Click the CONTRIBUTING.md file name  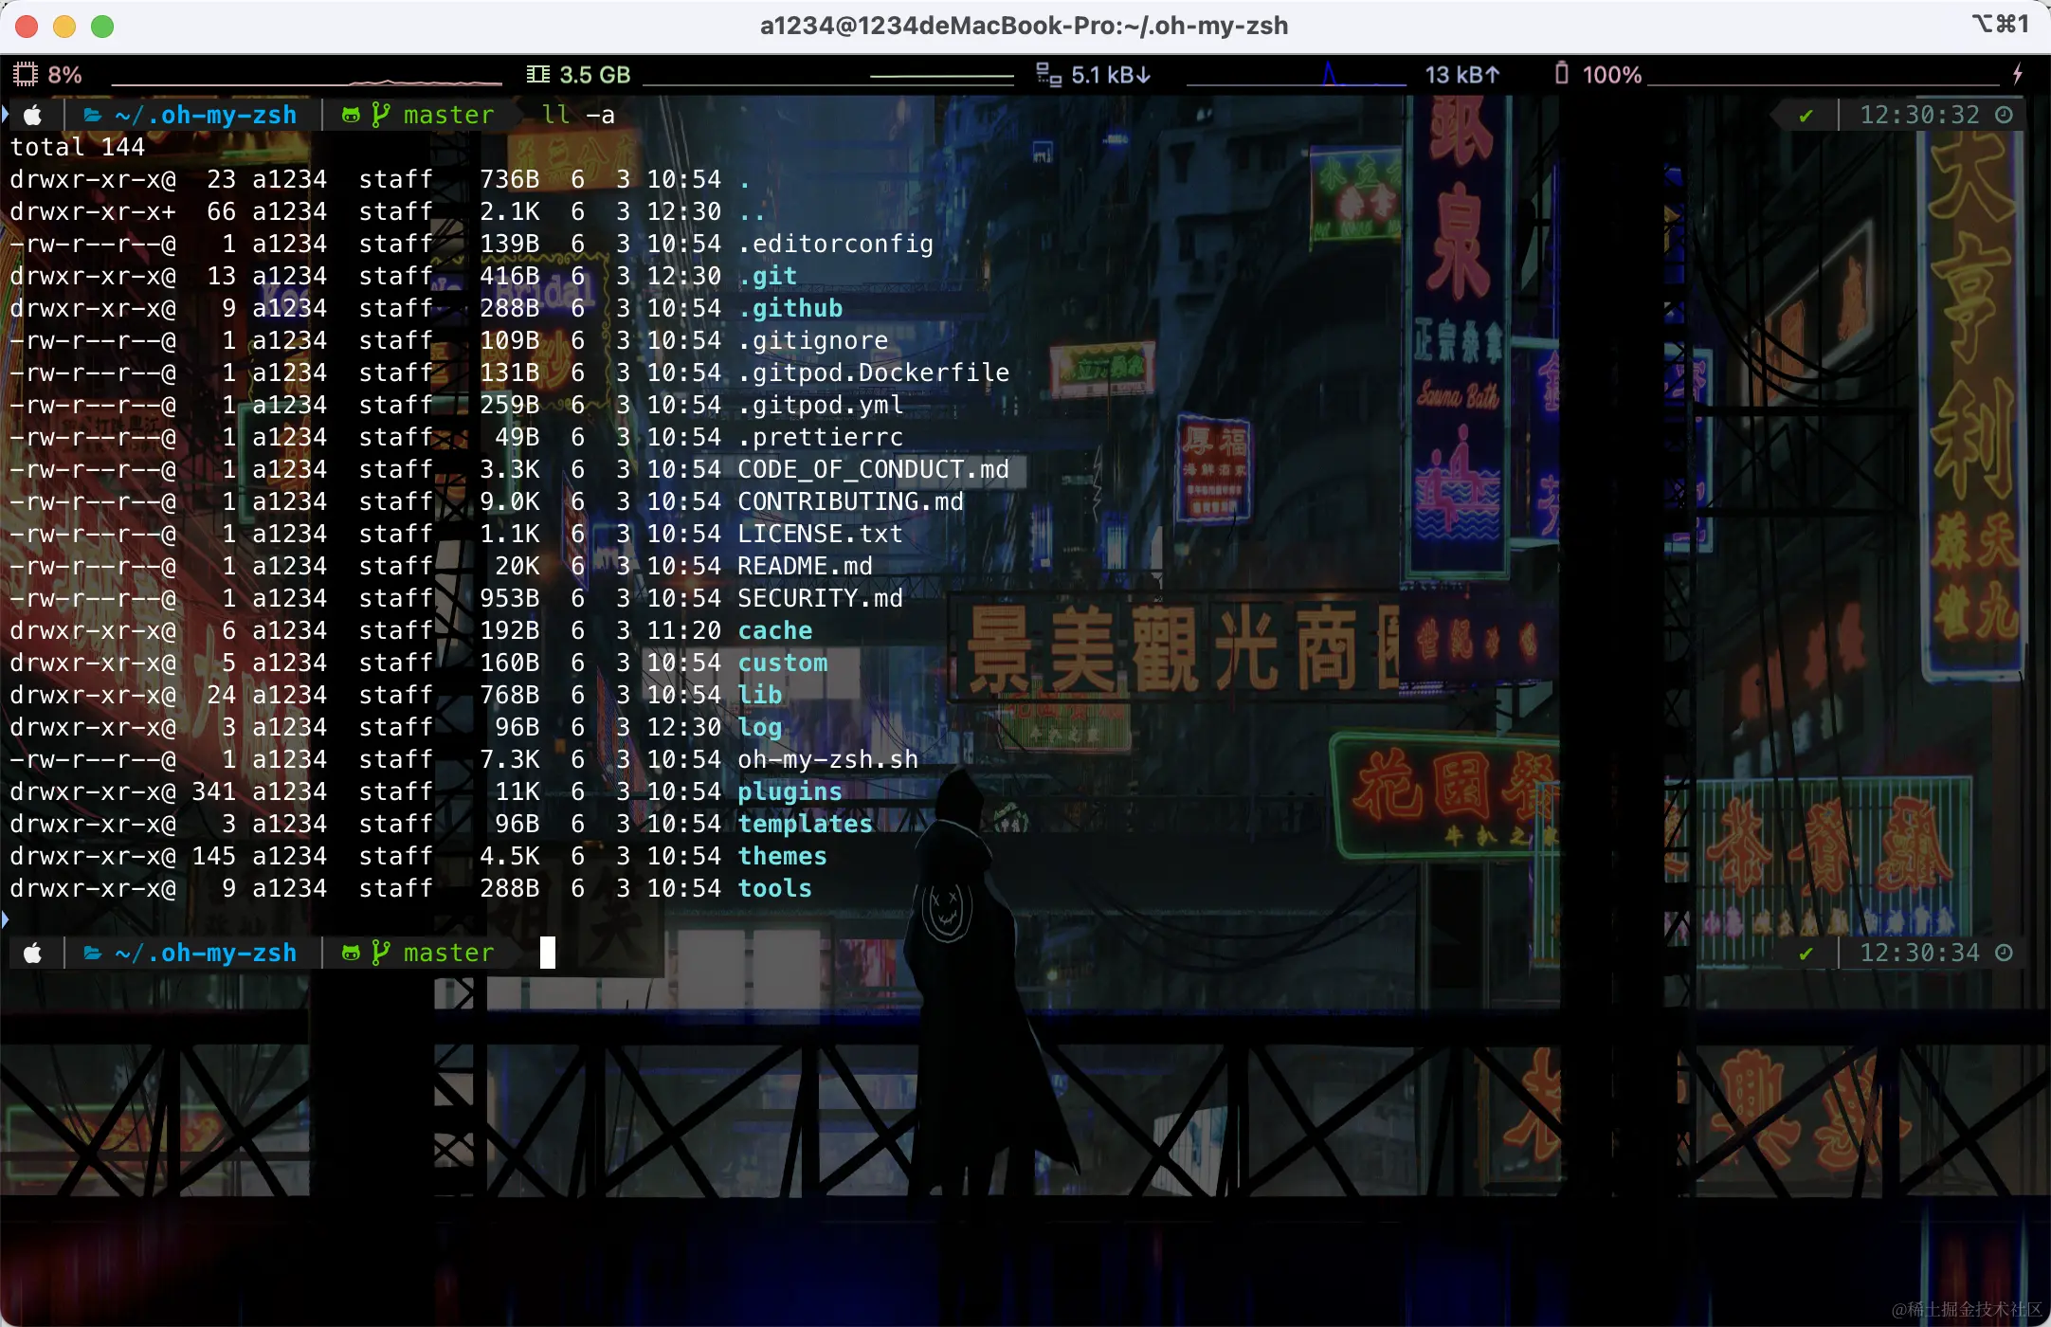[851, 501]
